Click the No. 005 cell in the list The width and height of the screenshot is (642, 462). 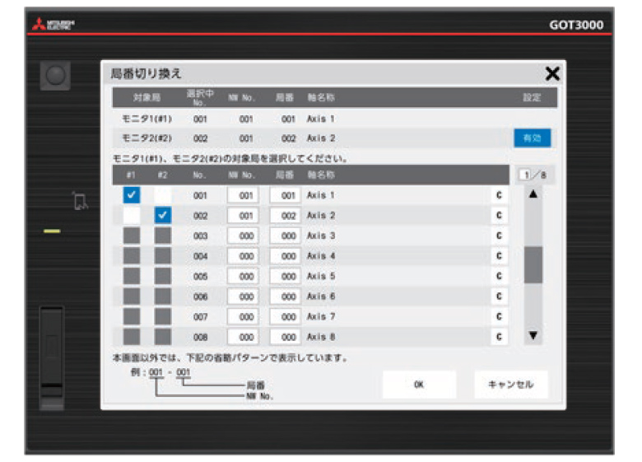point(200,277)
